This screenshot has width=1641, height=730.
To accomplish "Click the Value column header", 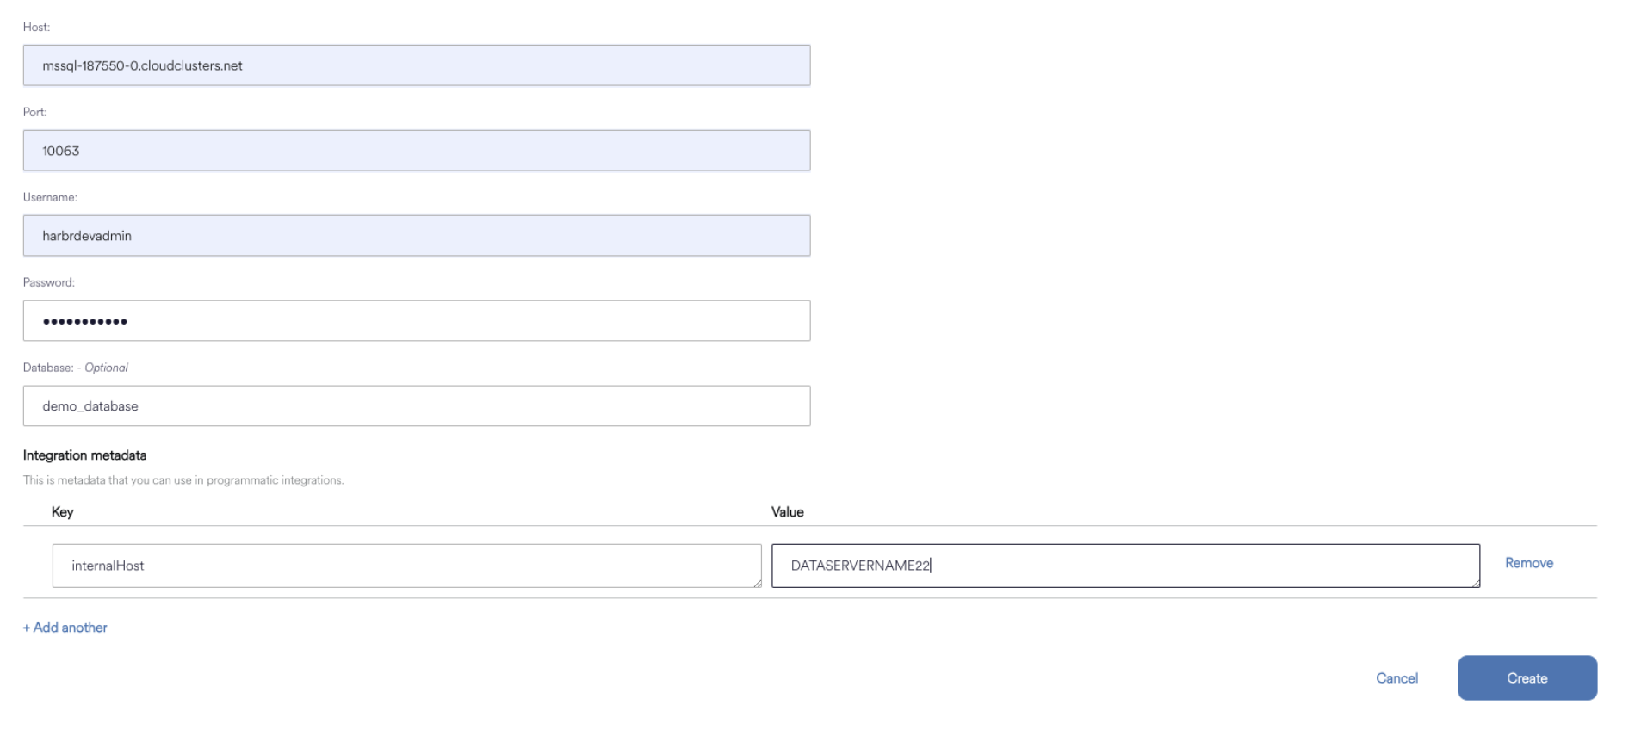I will 788,512.
